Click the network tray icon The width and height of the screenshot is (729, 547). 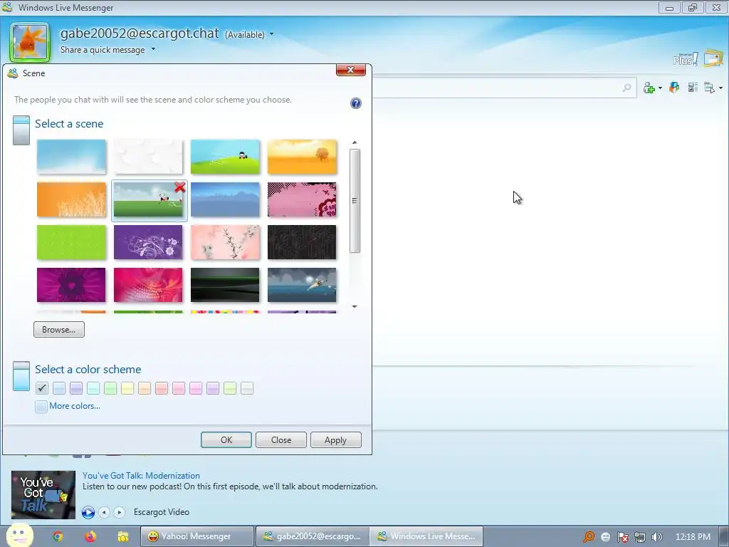tap(640, 537)
